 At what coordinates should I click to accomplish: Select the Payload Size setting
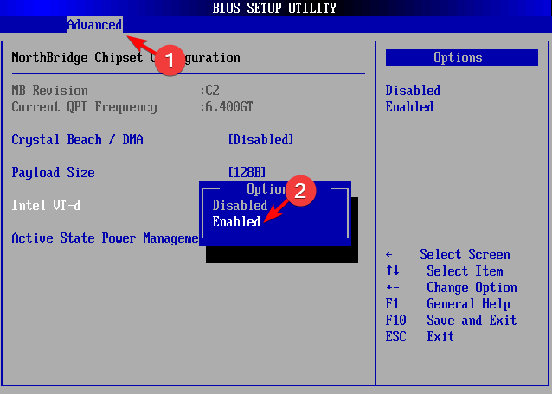(53, 173)
